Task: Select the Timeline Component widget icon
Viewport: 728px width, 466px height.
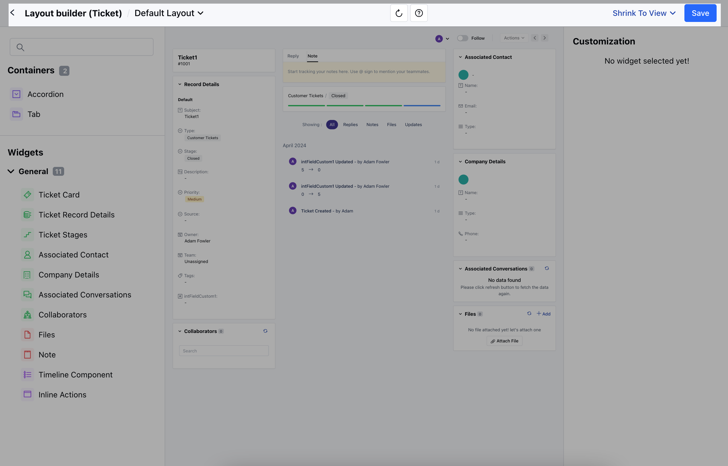Action: pos(27,374)
